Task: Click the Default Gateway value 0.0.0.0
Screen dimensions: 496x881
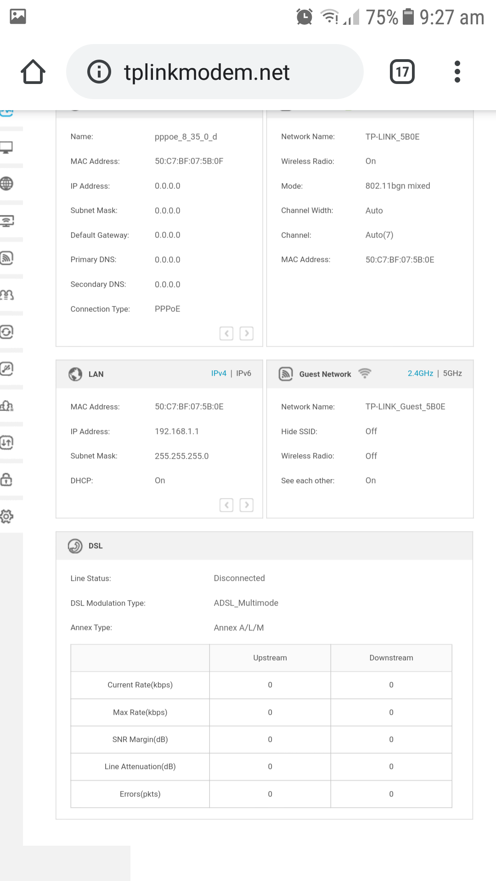Action: click(x=168, y=235)
